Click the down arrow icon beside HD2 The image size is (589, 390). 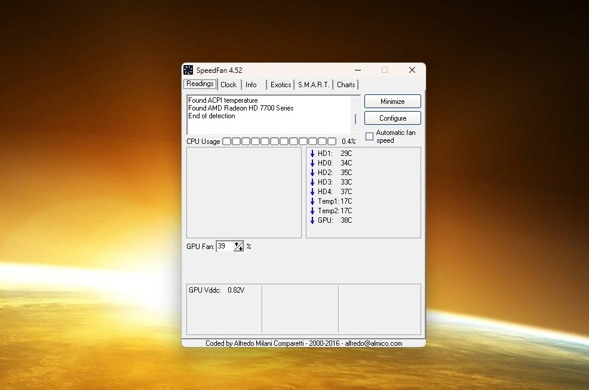pos(312,173)
